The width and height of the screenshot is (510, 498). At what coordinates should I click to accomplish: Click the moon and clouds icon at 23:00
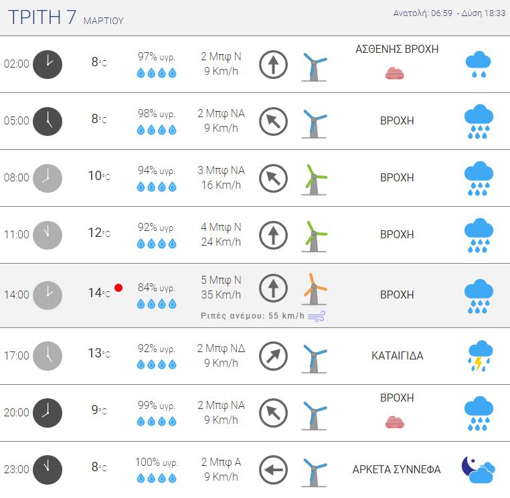tap(478, 470)
